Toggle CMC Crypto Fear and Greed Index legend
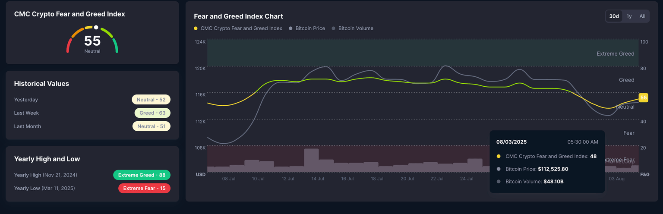Viewport: 663px width, 214px height. [238, 28]
